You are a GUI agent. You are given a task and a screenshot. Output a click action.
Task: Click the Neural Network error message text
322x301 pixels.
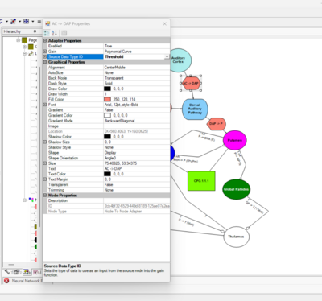27,281
